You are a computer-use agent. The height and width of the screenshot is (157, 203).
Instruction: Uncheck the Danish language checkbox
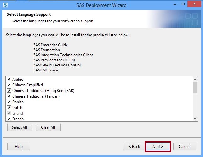pyautogui.click(x=9, y=102)
